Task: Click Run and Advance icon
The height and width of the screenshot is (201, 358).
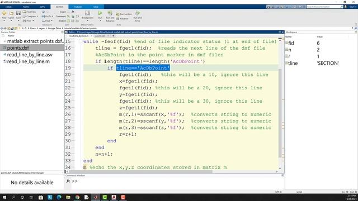Action: [110, 13]
